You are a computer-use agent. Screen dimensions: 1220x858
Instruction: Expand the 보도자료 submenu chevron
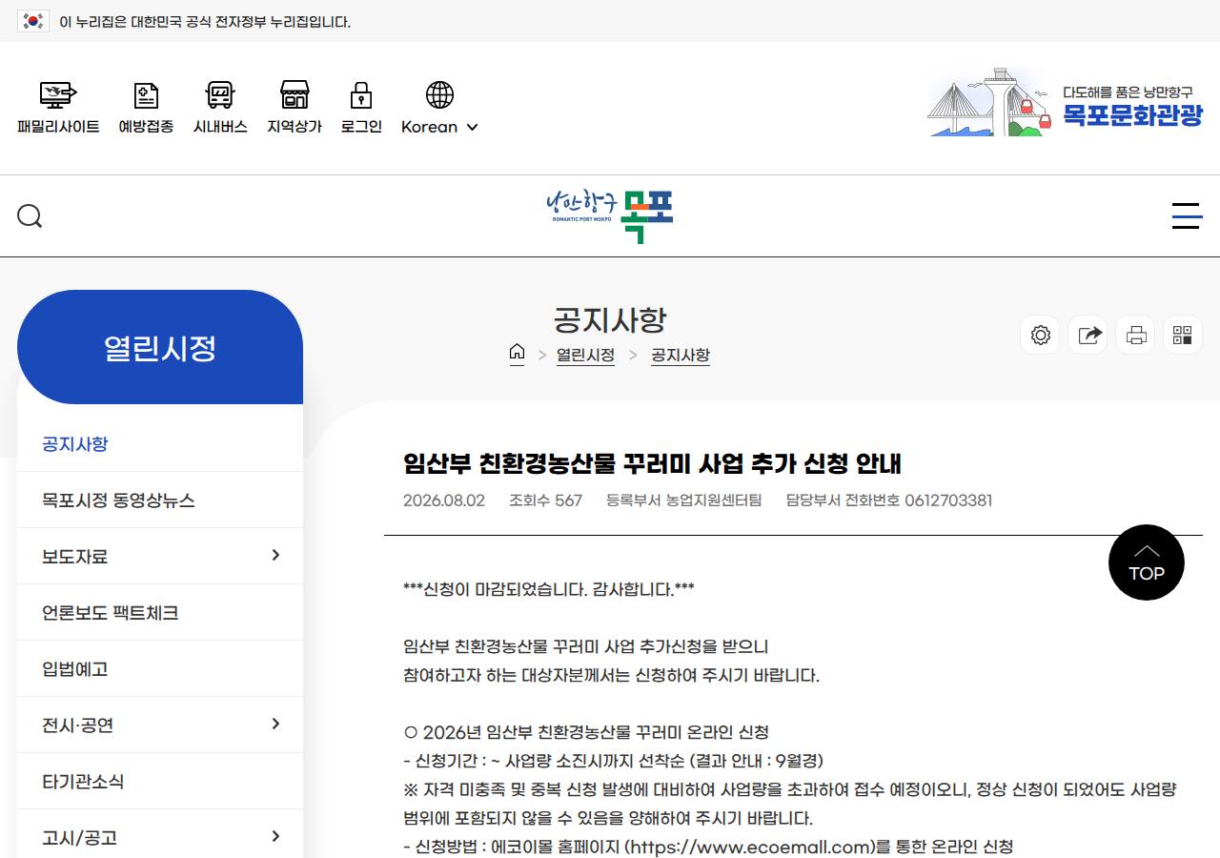tap(275, 555)
